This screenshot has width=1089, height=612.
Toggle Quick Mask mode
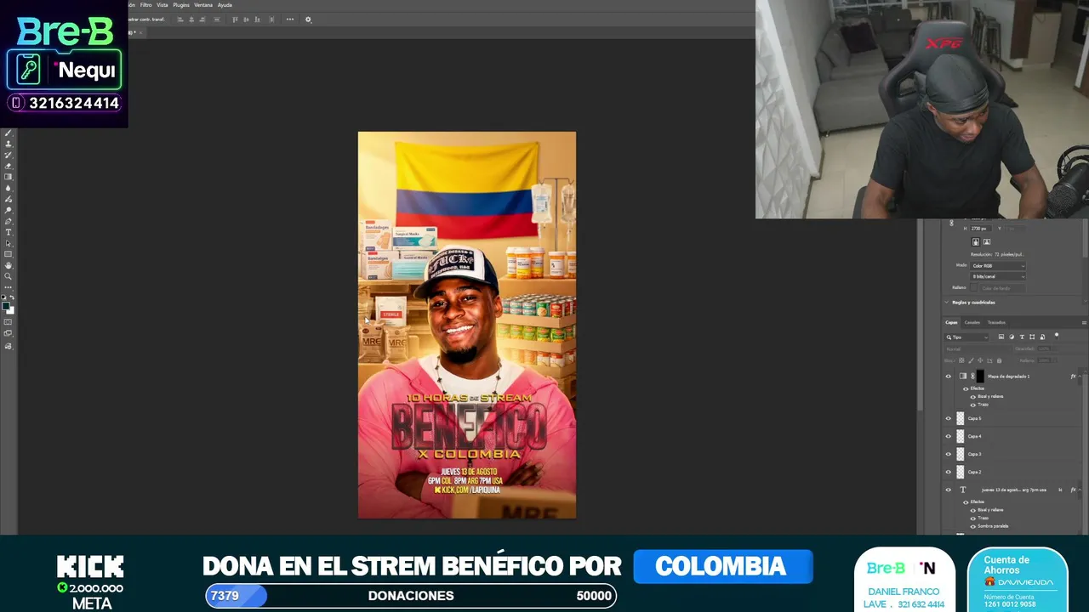(x=9, y=323)
